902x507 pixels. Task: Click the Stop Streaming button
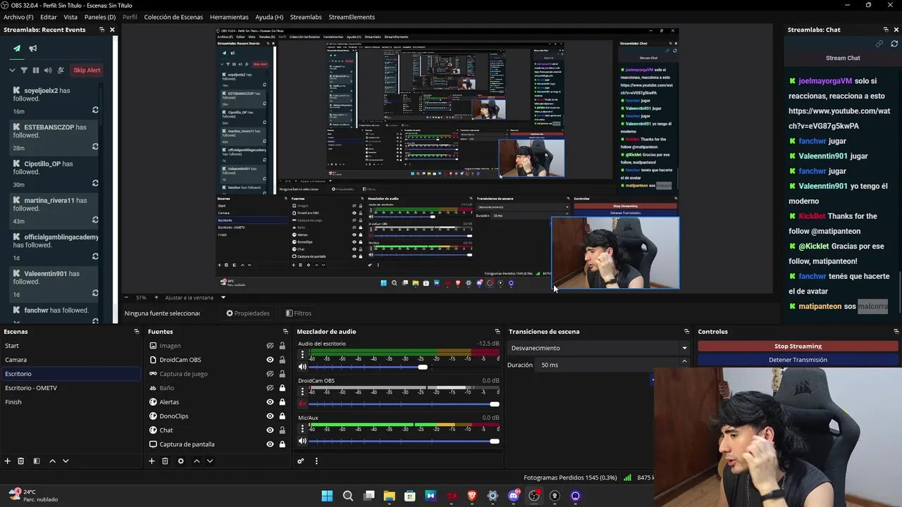[x=798, y=346]
